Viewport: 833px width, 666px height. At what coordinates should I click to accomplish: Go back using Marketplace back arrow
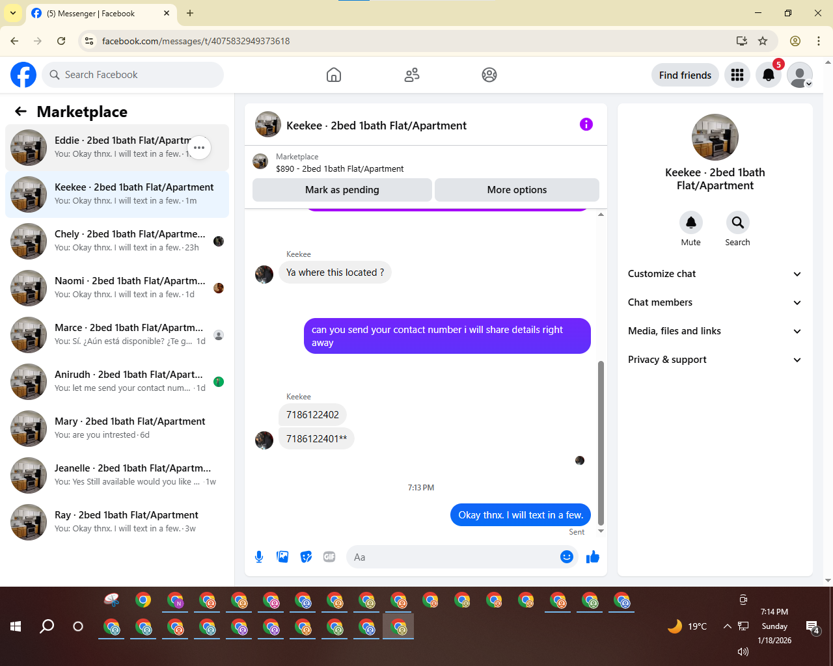coord(21,111)
